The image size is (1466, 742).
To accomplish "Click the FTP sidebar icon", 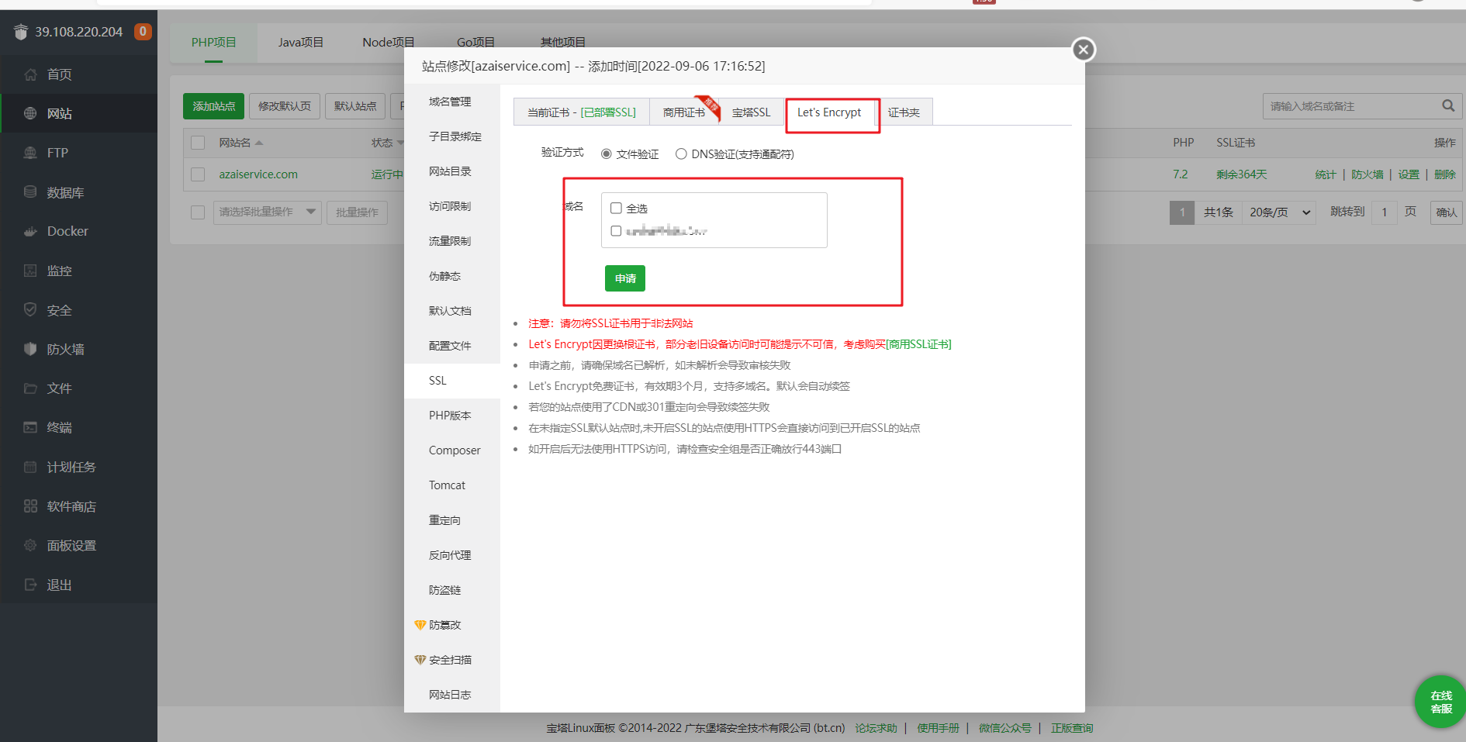I will pyautogui.click(x=30, y=153).
